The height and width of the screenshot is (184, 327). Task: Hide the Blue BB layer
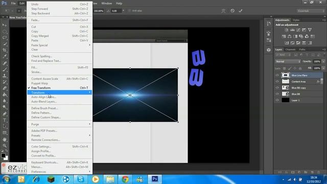coord(277,94)
